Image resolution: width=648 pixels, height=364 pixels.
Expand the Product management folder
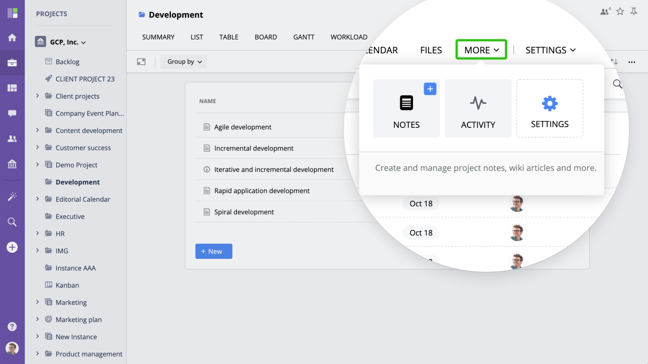[x=37, y=353]
